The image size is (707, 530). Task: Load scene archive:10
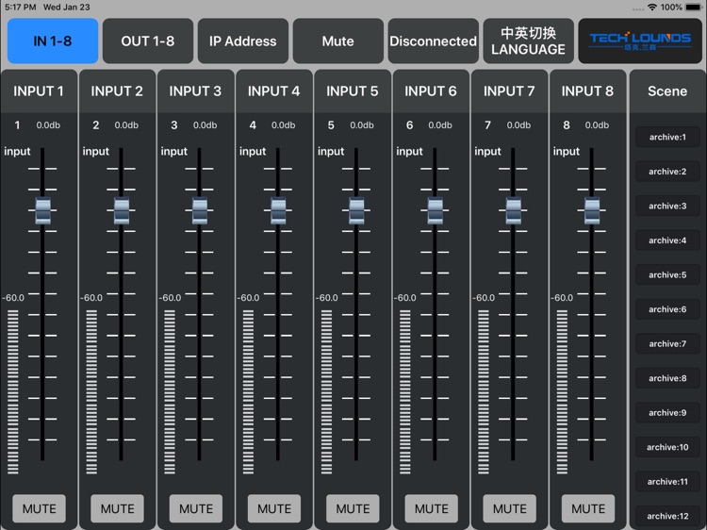[x=667, y=447]
